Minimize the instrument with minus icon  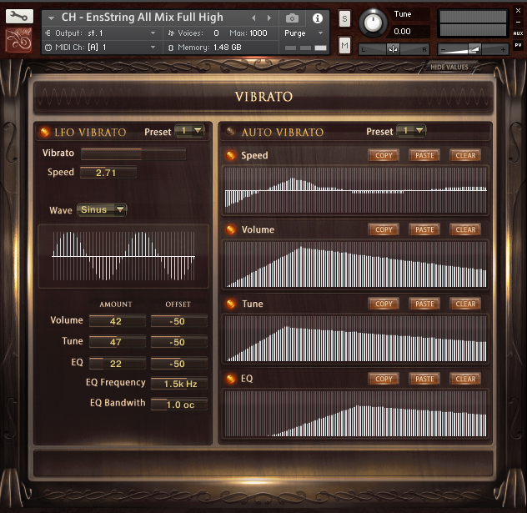coord(518,23)
